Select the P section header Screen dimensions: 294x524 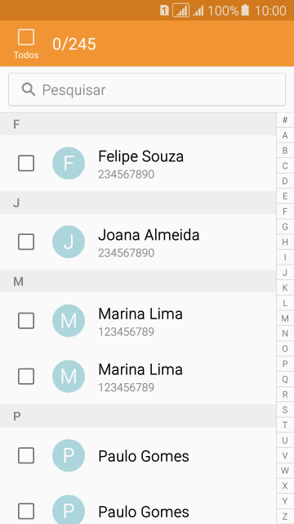[138, 416]
